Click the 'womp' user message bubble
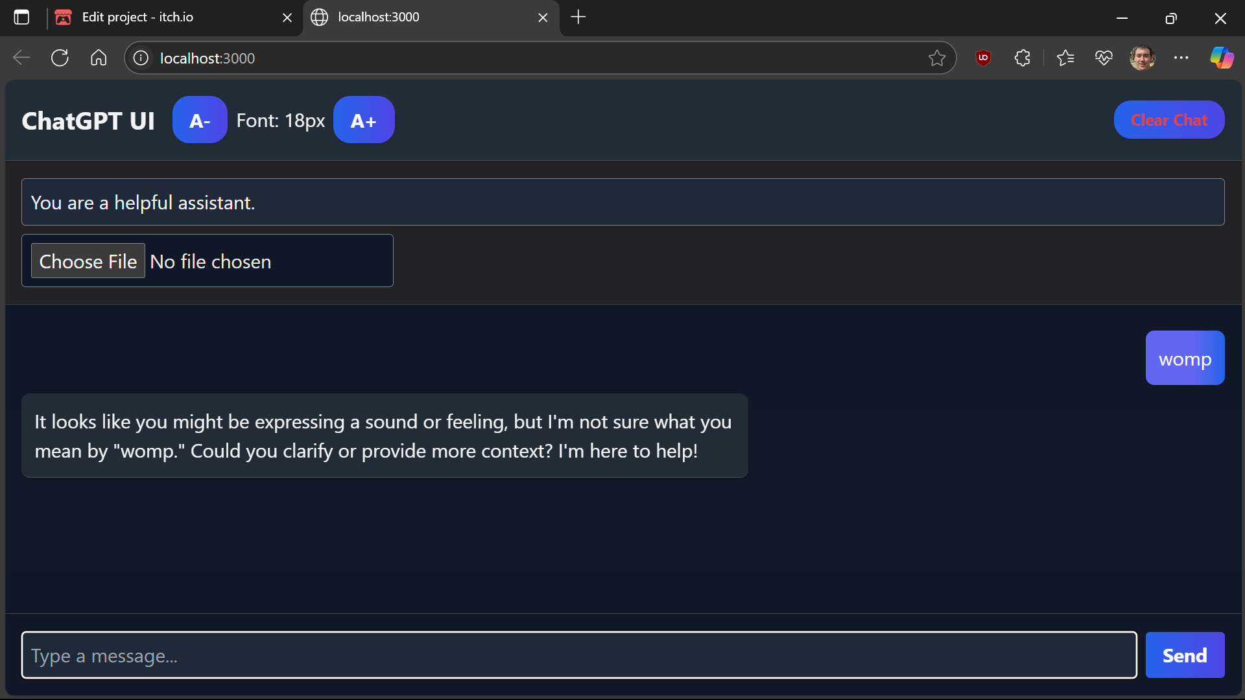 point(1185,358)
